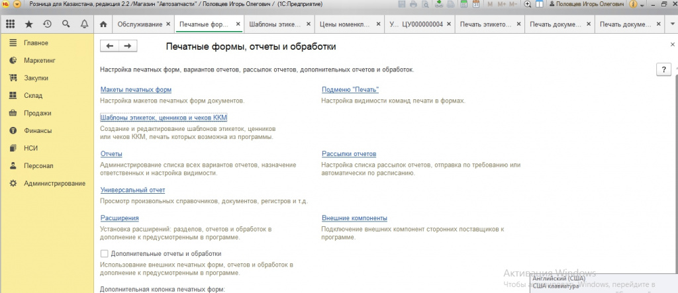Open the Расширения link
The height and width of the screenshot is (293, 678).
click(119, 218)
